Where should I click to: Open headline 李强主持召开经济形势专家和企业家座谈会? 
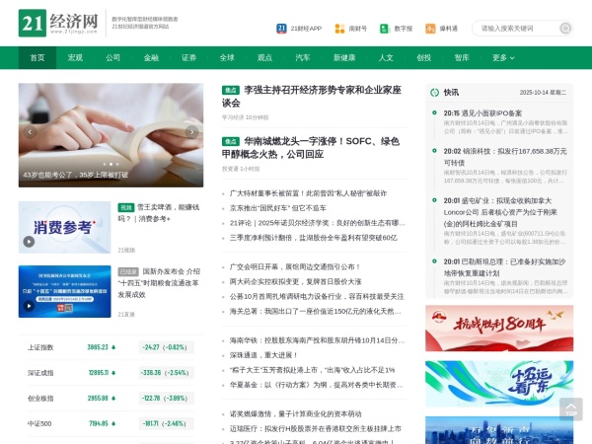pos(323,96)
